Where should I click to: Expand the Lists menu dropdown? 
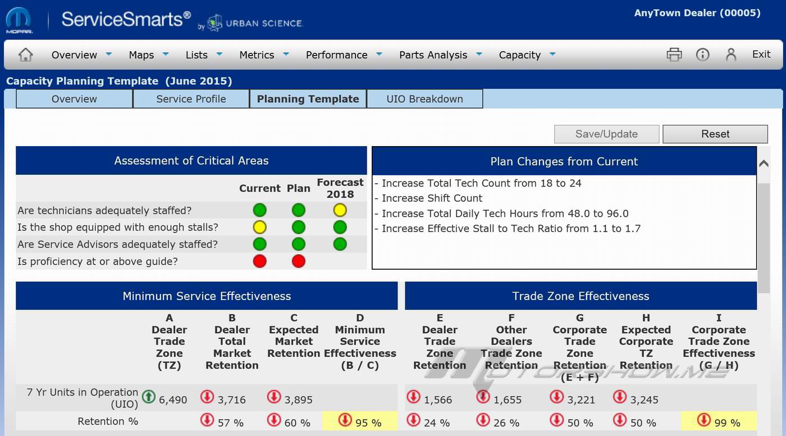click(220, 54)
